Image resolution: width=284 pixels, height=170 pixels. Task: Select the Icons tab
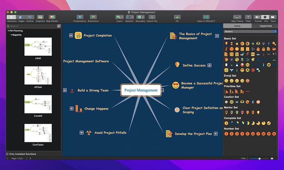(x=237, y=26)
